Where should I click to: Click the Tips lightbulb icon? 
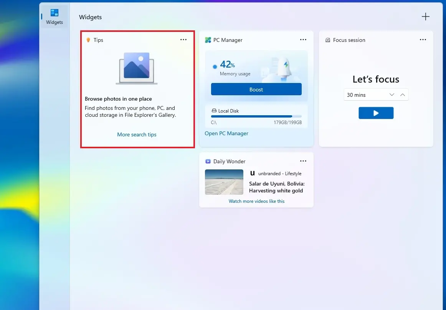coord(88,40)
